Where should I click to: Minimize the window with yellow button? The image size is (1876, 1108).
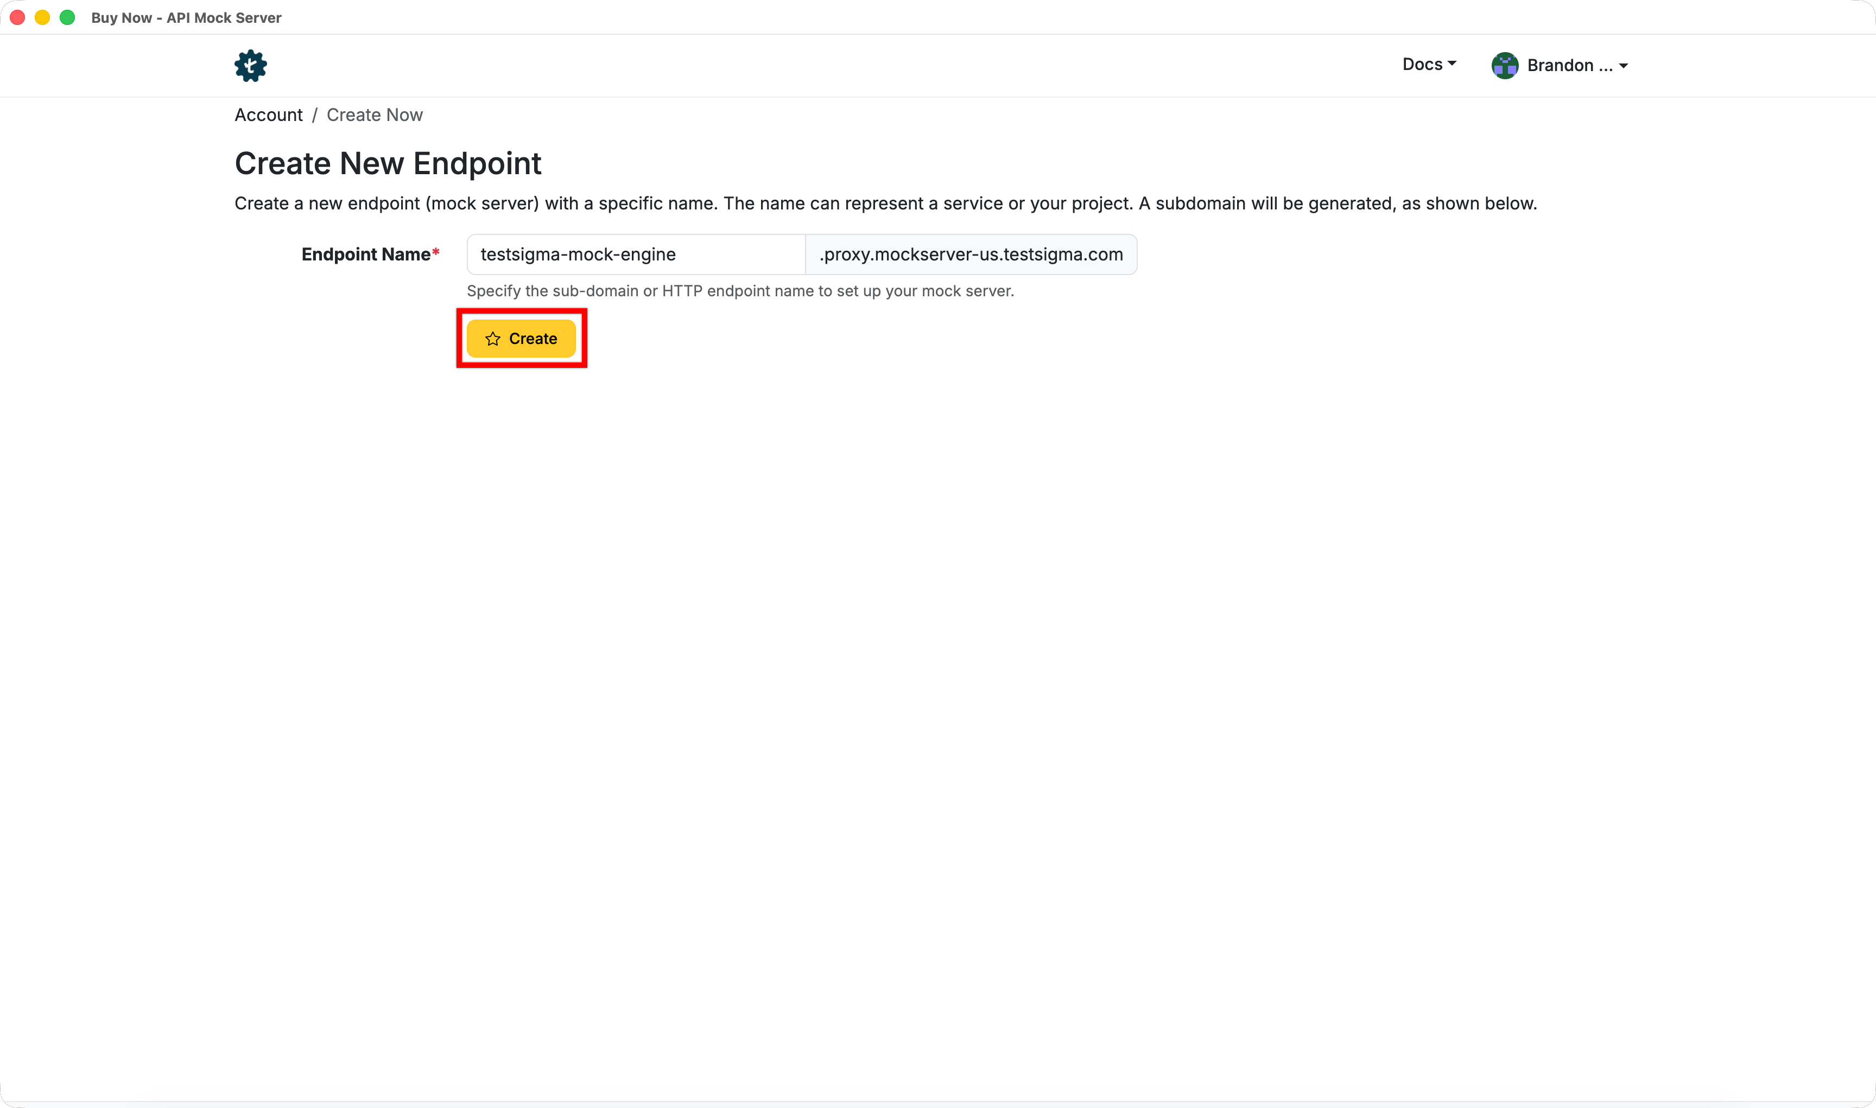click(x=42, y=17)
